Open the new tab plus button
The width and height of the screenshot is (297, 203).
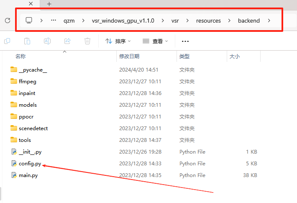pyautogui.click(x=49, y=4)
